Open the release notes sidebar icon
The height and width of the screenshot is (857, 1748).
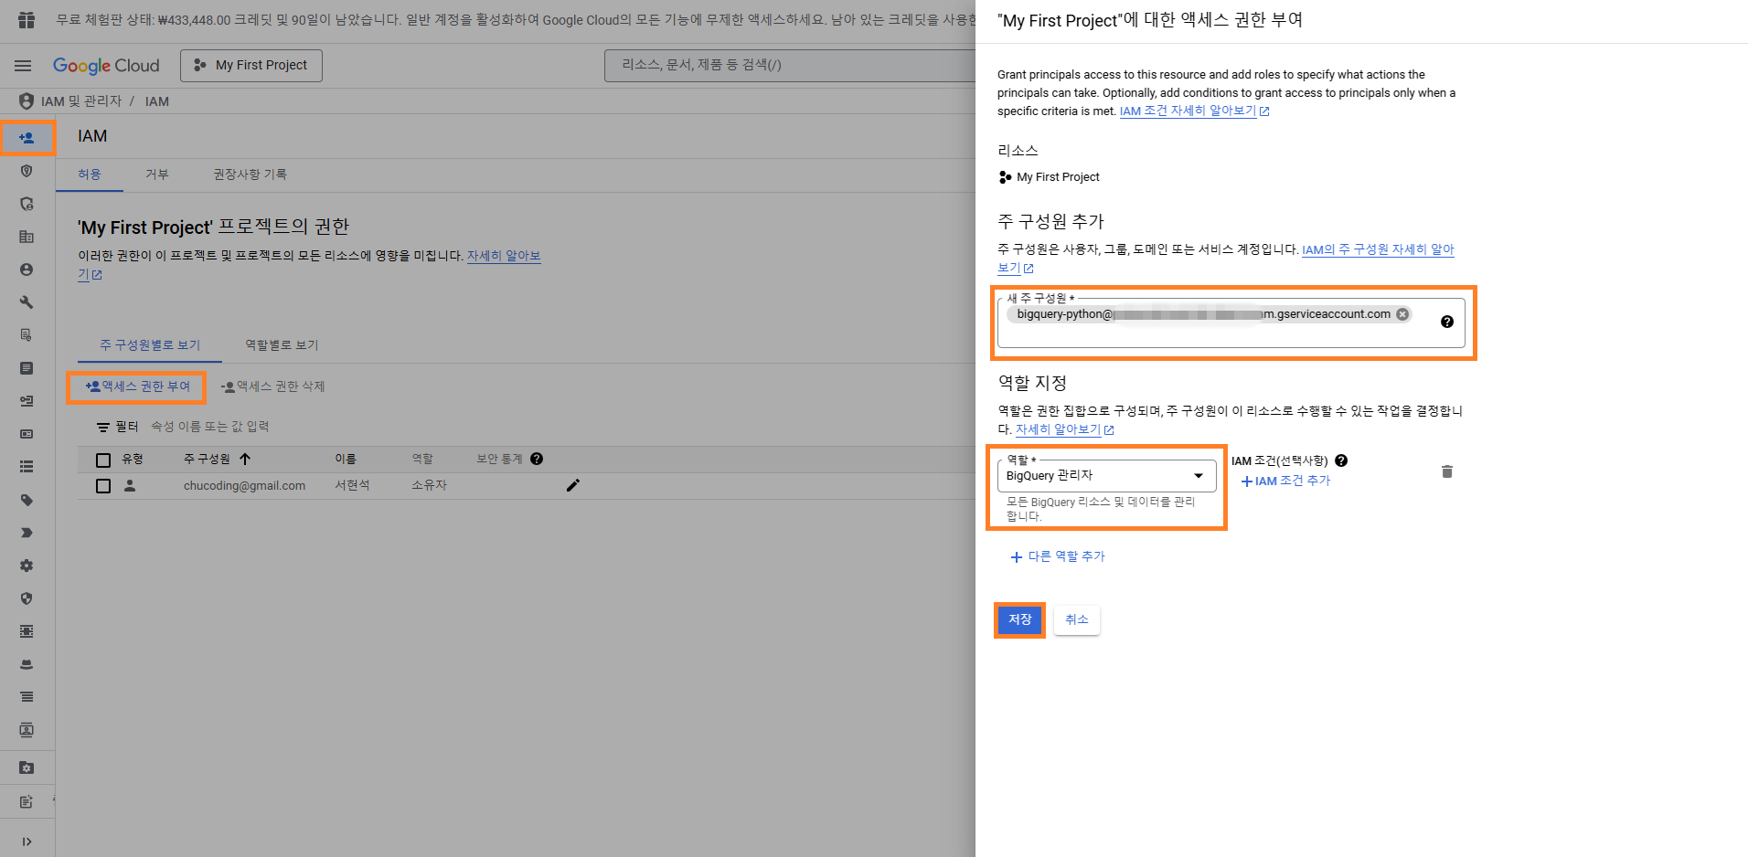click(27, 801)
